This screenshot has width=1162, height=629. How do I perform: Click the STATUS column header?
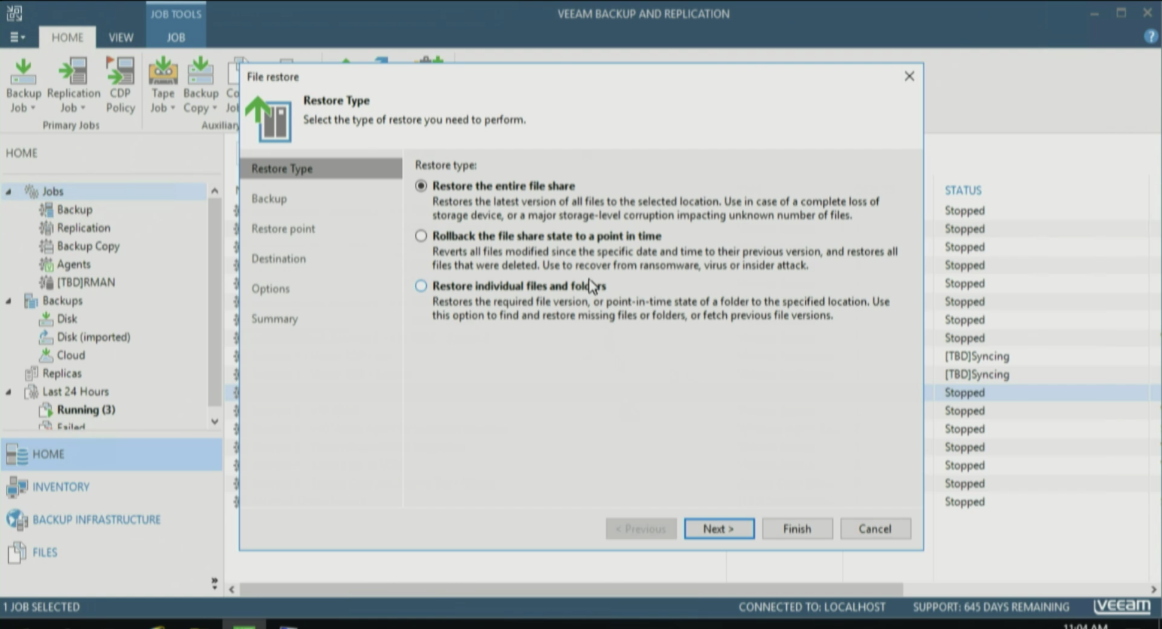pyautogui.click(x=964, y=191)
